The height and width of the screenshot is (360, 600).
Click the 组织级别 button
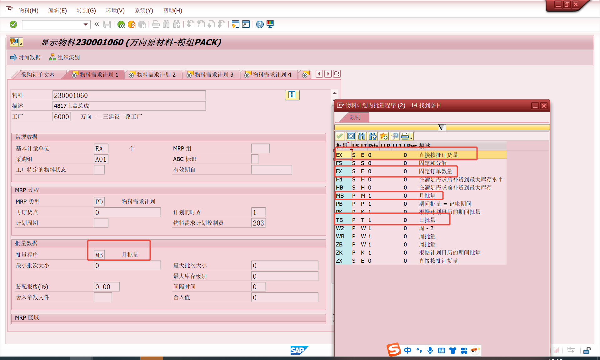click(x=65, y=58)
